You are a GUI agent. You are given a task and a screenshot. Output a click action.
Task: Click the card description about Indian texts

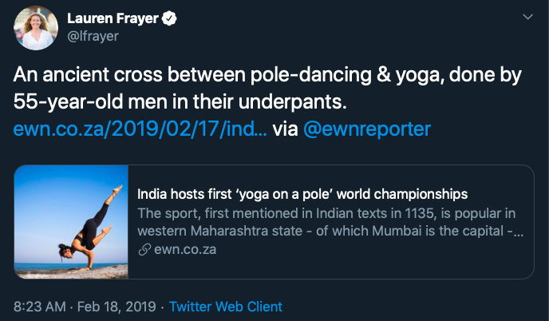point(327,213)
